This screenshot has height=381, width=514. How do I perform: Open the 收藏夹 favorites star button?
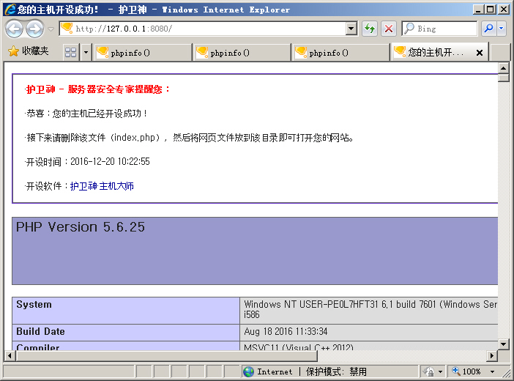[x=29, y=51]
